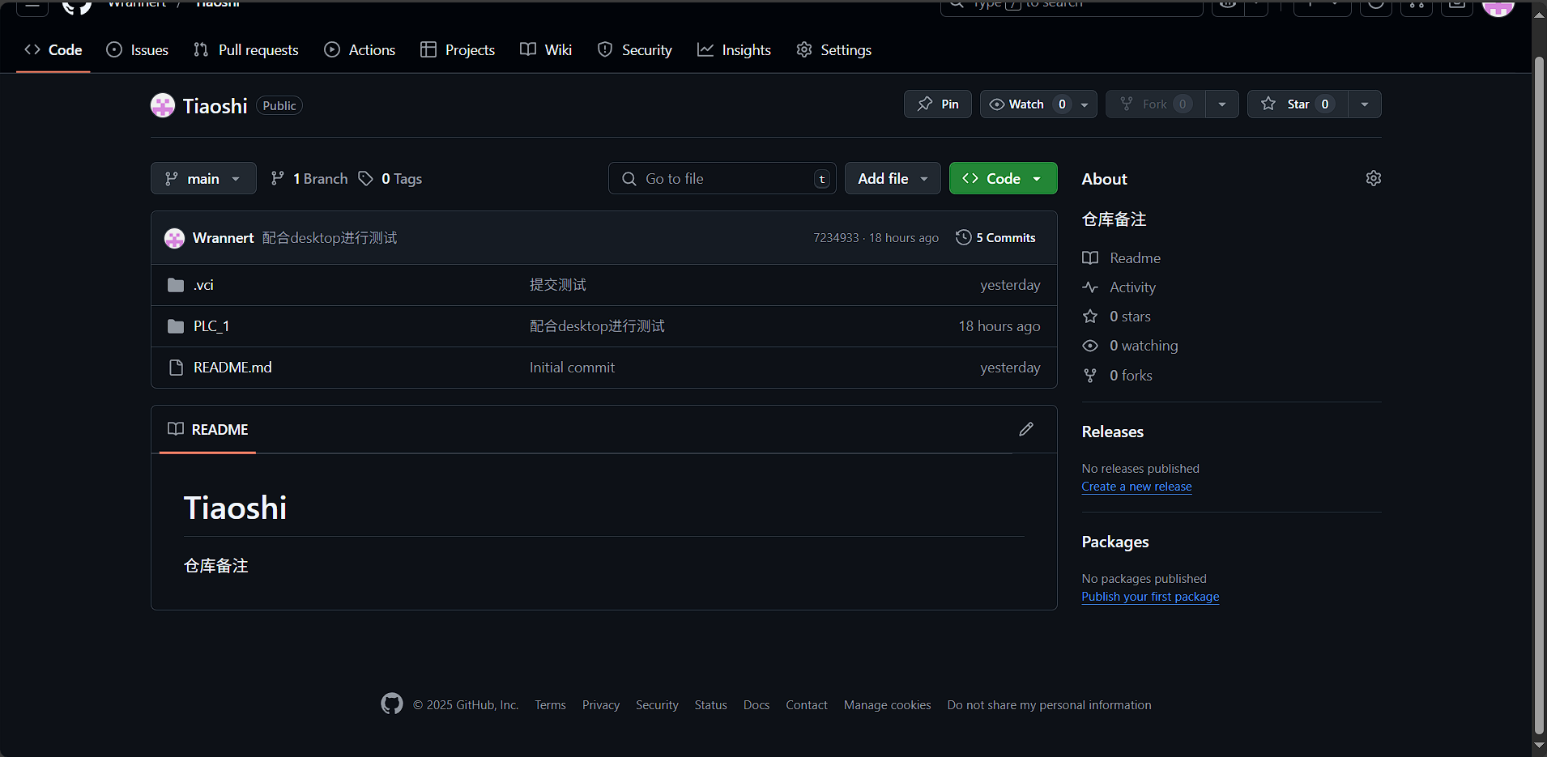This screenshot has width=1547, height=757.
Task: Expand the Add file dropdown
Action: coord(892,178)
